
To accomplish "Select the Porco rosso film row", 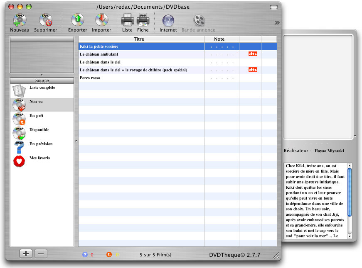I will pyautogui.click(x=141, y=78).
